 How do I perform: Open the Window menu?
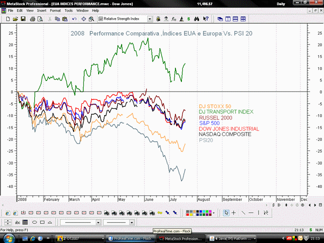click(82, 11)
